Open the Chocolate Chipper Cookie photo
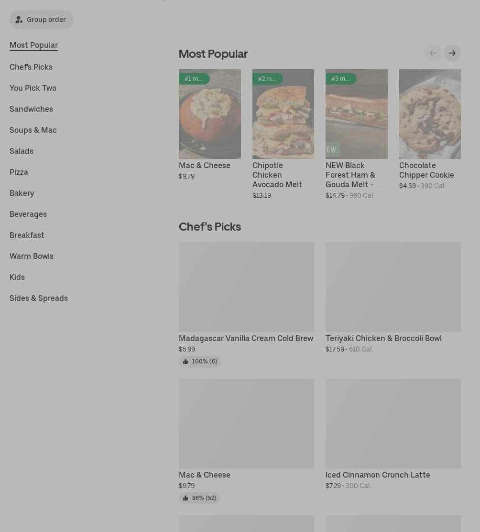Screen dimensions: 480x532 point(429,114)
